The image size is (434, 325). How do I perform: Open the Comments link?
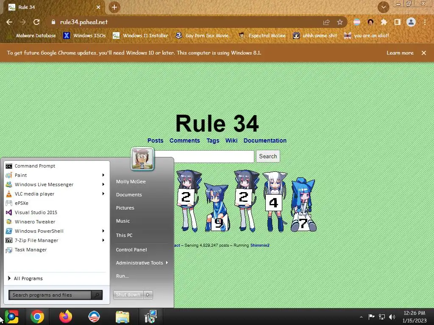pos(185,140)
